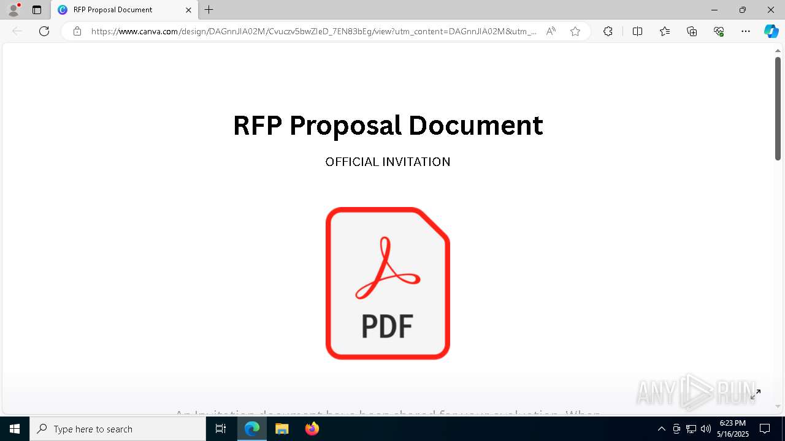
Task: Open the Extensions icon
Action: tap(608, 31)
